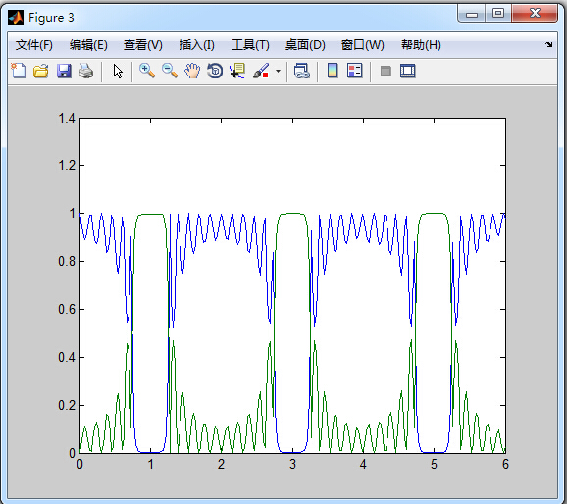Save the figure with the floppy icon
The width and height of the screenshot is (567, 504).
pyautogui.click(x=64, y=71)
